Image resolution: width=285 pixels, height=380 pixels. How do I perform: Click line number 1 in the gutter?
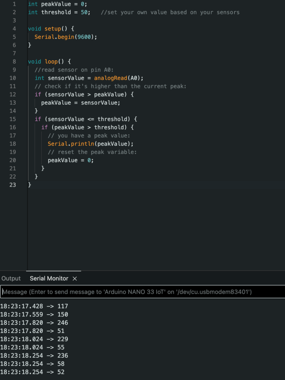click(14, 4)
